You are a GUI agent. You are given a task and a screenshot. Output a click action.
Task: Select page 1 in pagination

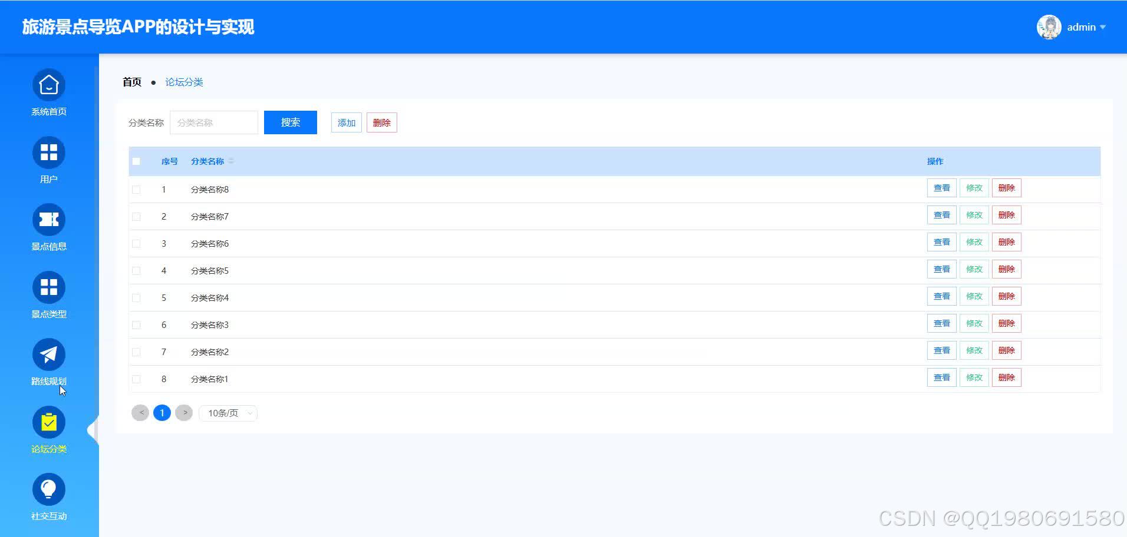click(x=162, y=413)
